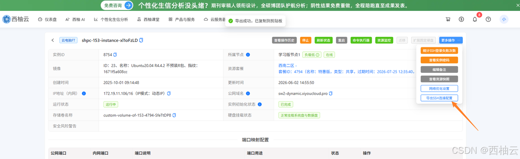The height and width of the screenshot is (159, 520).
Task: Click the orange 停止 button
Action: click(x=305, y=40)
